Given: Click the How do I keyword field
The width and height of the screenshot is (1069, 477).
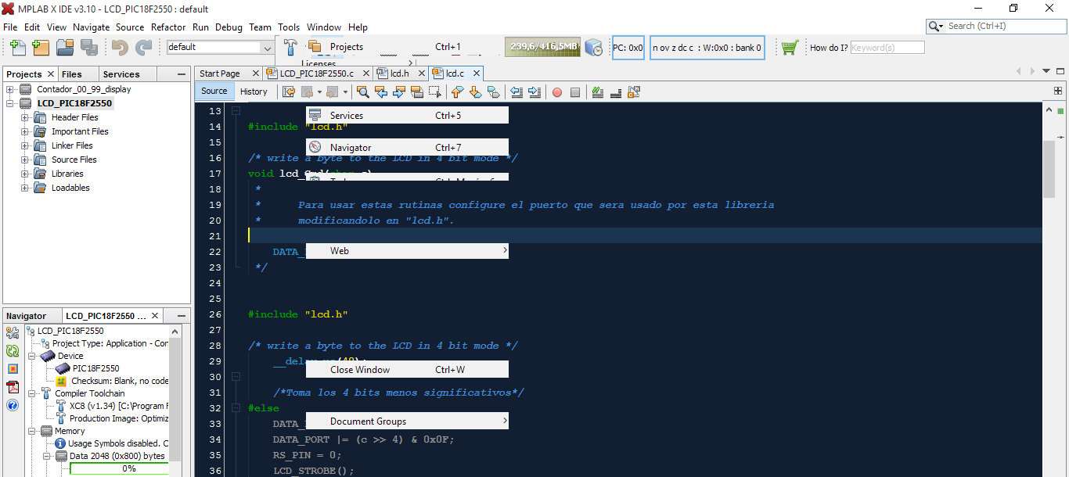Looking at the screenshot, I should pyautogui.click(x=887, y=47).
